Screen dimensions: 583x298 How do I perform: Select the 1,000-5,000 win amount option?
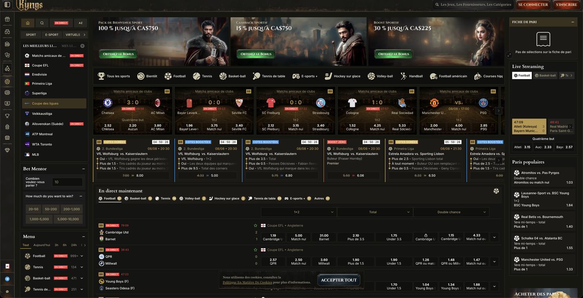[39, 219]
